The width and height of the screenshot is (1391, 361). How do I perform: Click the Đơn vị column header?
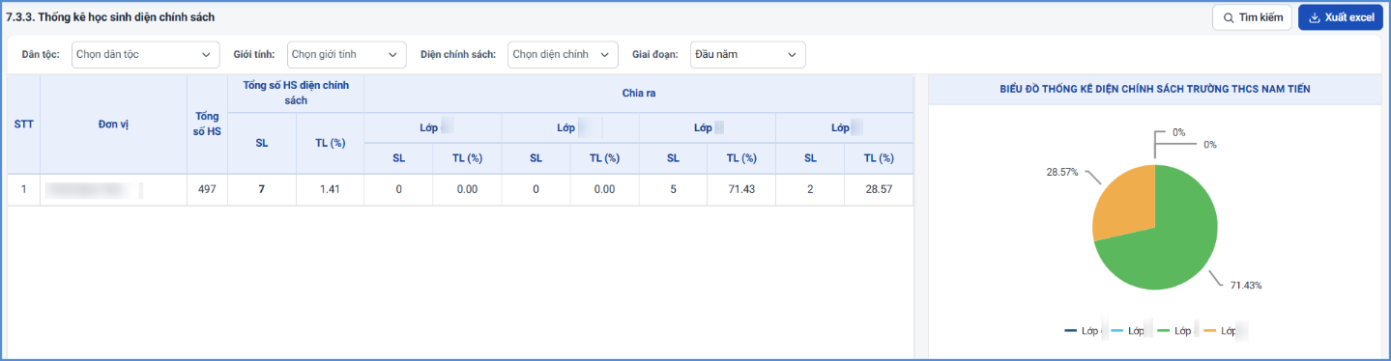[114, 125]
